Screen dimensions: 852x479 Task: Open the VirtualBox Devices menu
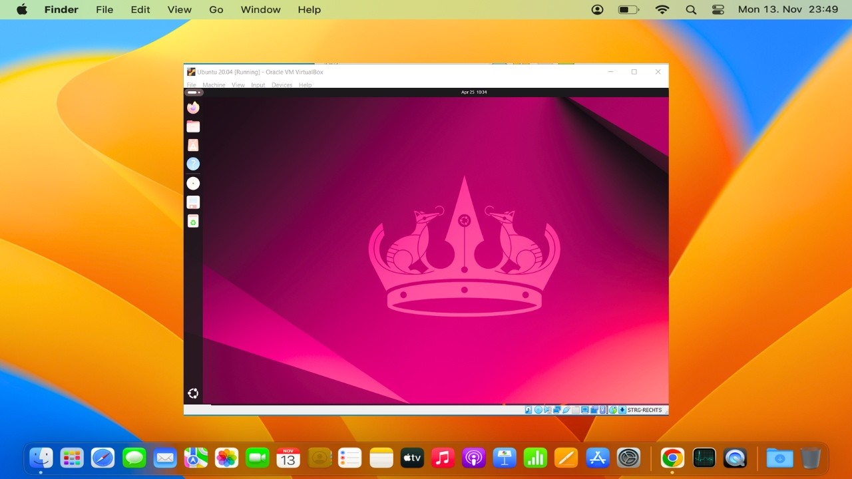click(x=282, y=85)
